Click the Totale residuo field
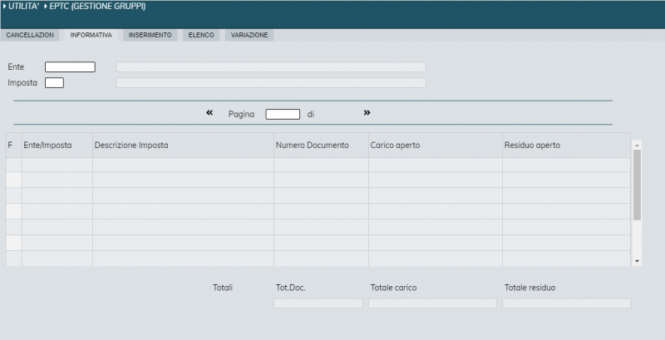 (566, 303)
